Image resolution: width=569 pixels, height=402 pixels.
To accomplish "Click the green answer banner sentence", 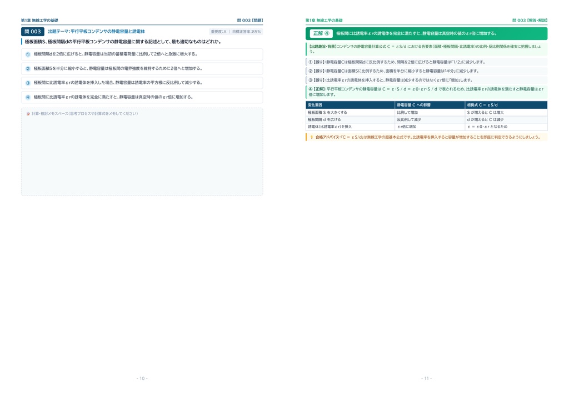I will [417, 33].
